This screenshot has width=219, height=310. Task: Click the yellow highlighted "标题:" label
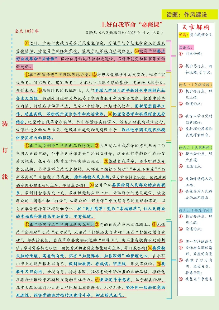pos(184,35)
